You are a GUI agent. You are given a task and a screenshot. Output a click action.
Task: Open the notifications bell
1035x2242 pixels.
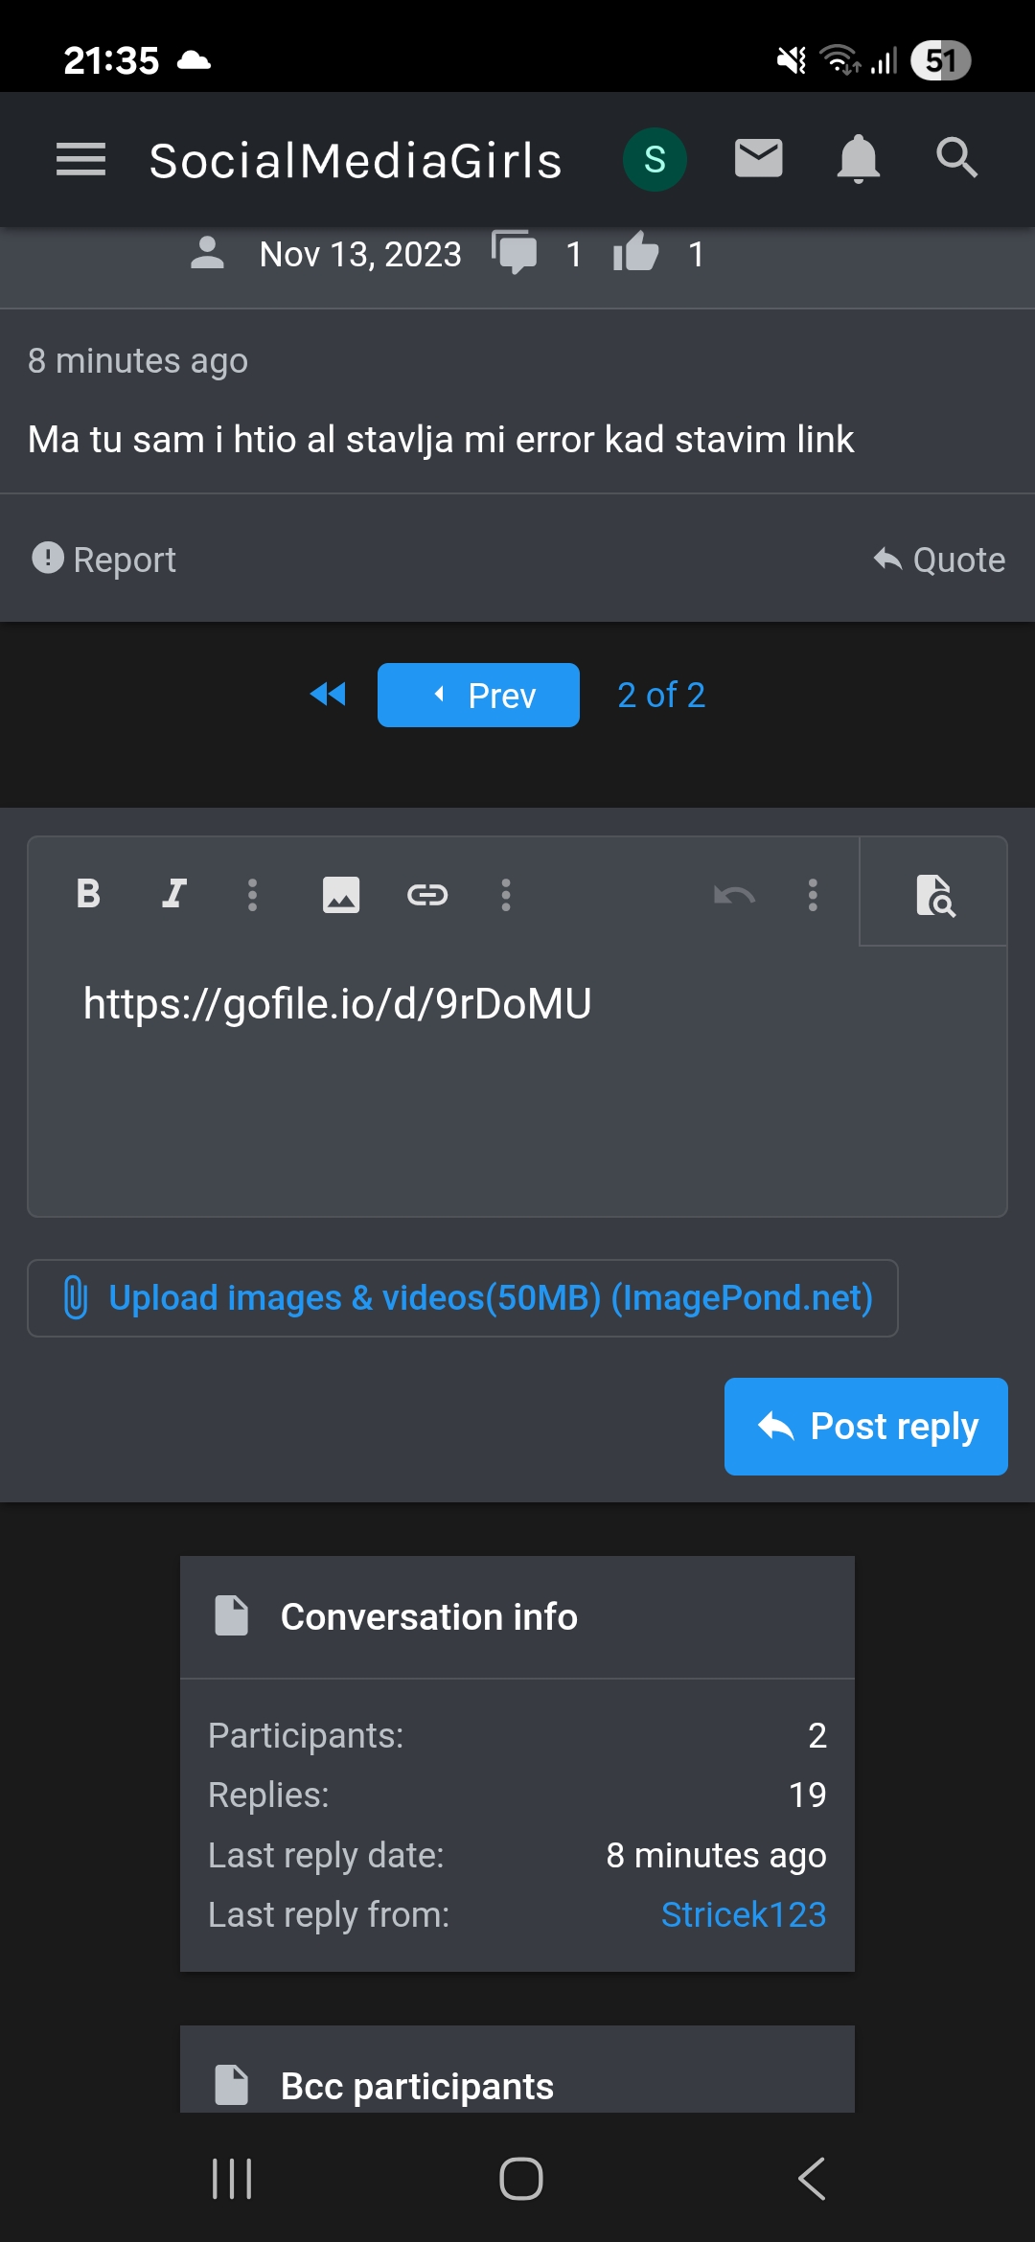tap(858, 159)
